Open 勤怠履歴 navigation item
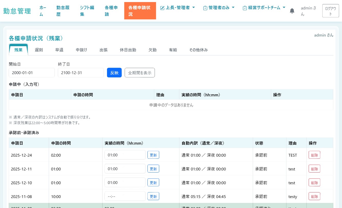Screen dimensions: 342x208 click(63, 11)
